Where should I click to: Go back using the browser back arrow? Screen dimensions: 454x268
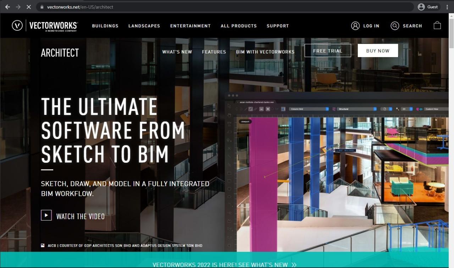point(7,7)
